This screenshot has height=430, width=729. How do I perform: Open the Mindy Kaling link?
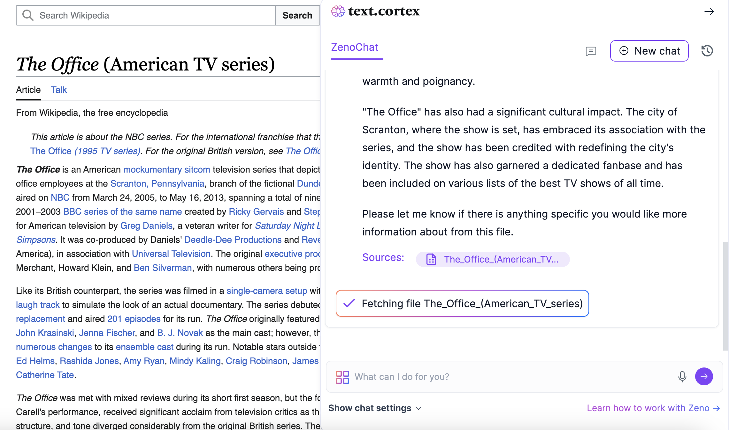tap(195, 361)
